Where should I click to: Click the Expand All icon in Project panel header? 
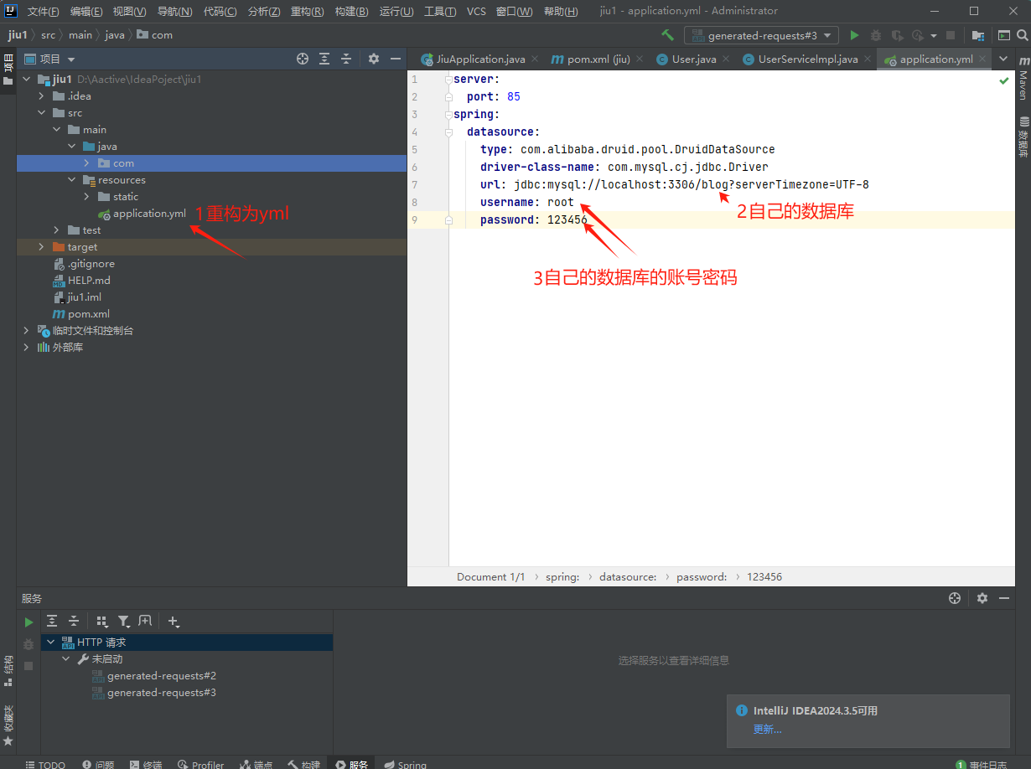pos(324,59)
